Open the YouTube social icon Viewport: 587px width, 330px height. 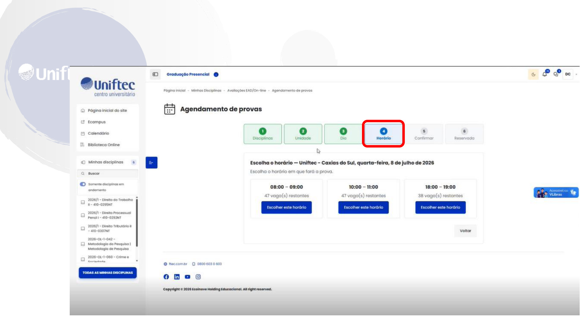(187, 277)
